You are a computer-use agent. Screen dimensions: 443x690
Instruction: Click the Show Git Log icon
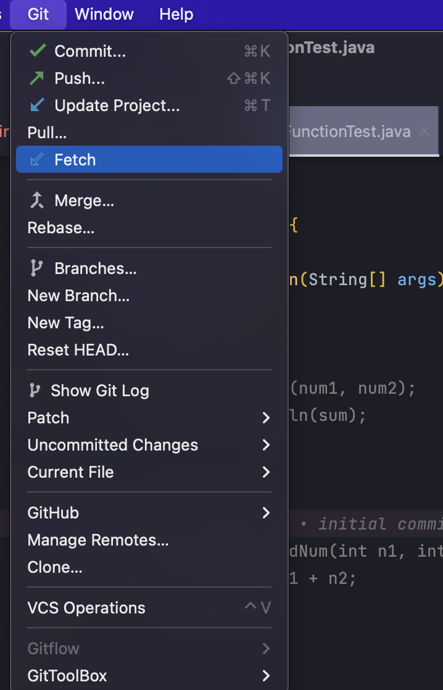[x=35, y=390]
